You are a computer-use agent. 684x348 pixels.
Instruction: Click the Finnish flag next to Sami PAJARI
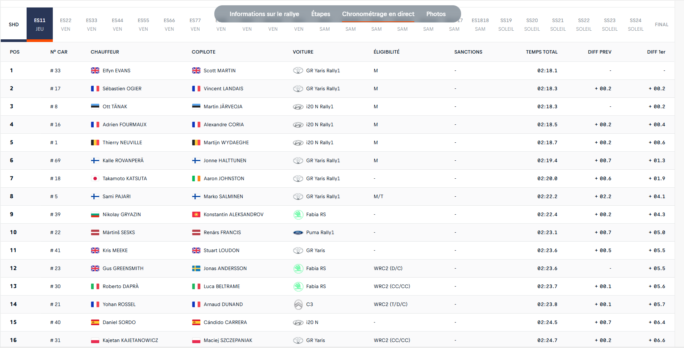pyautogui.click(x=95, y=196)
